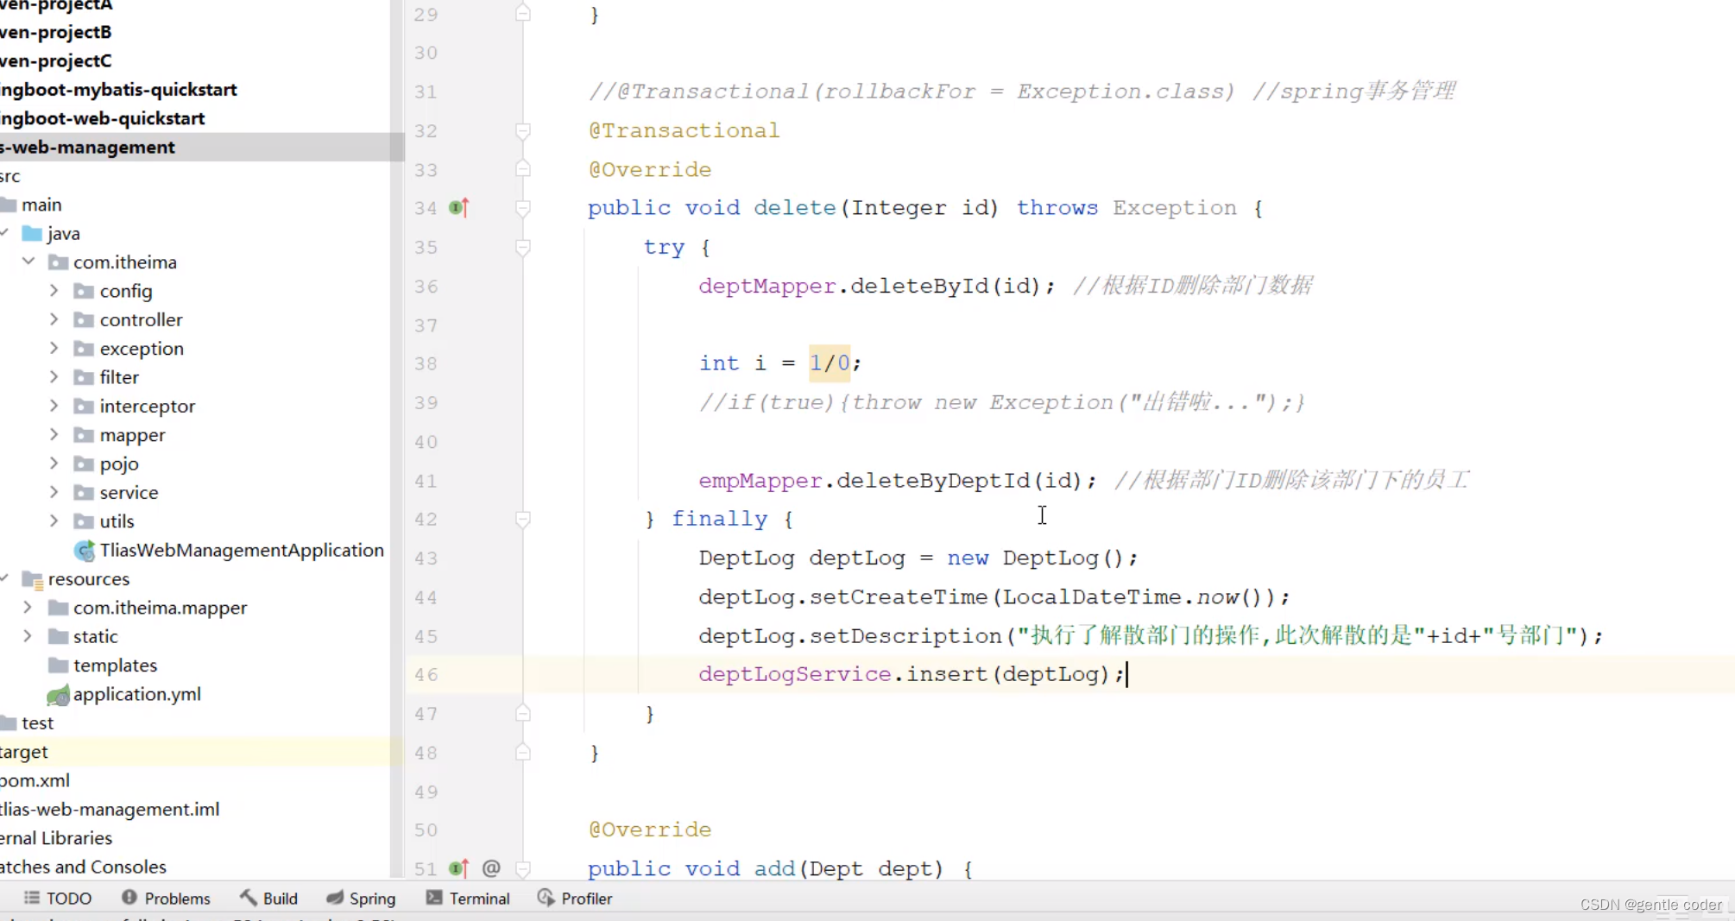Open the application.yml config file
The width and height of the screenshot is (1735, 921).
136,694
